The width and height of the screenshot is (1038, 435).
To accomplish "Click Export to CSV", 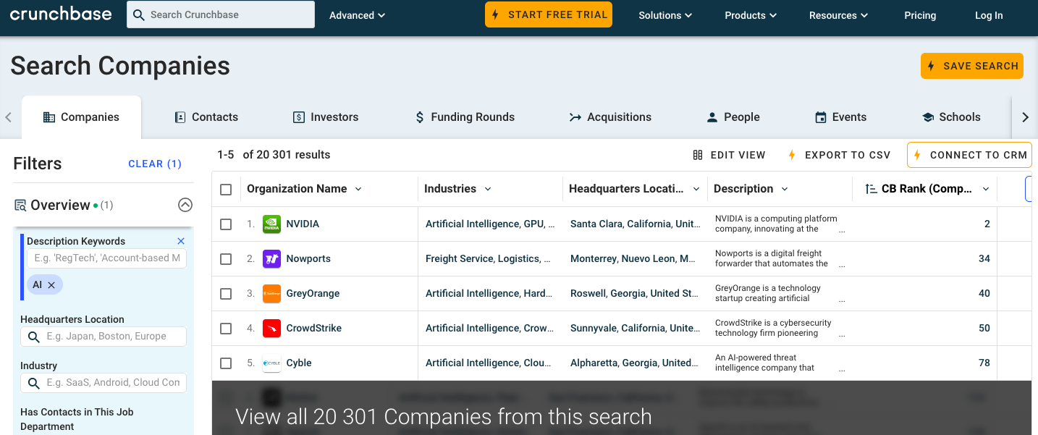I will coord(838,155).
